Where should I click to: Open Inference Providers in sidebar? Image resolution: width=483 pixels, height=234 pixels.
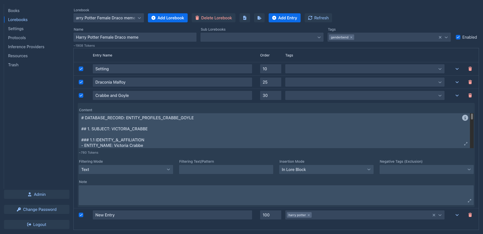(x=26, y=47)
